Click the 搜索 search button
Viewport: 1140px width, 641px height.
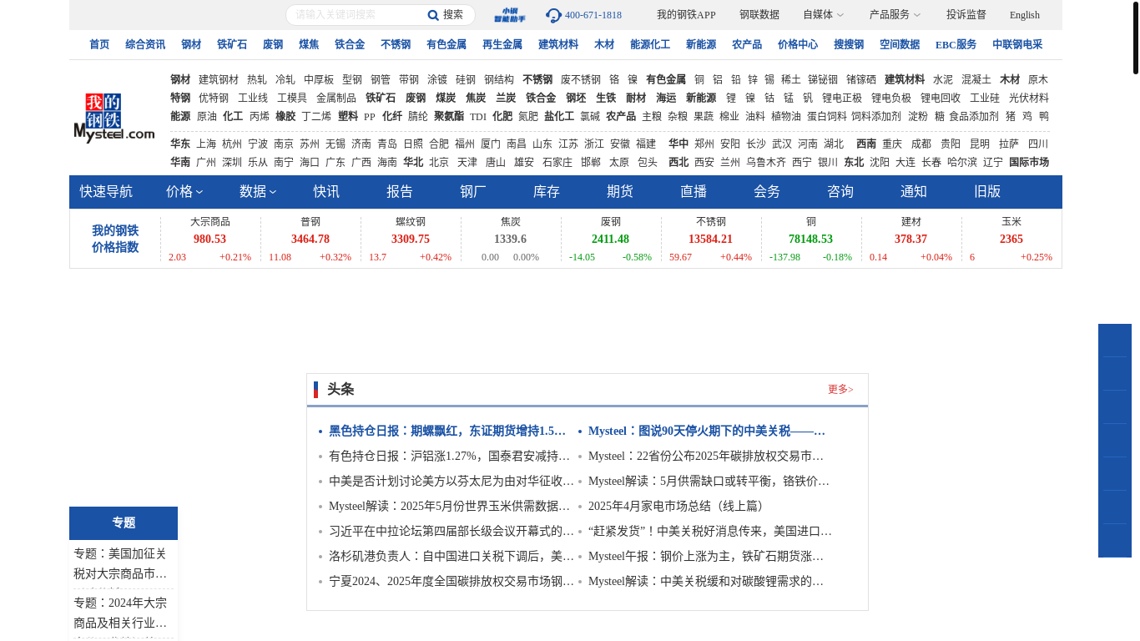point(453,15)
